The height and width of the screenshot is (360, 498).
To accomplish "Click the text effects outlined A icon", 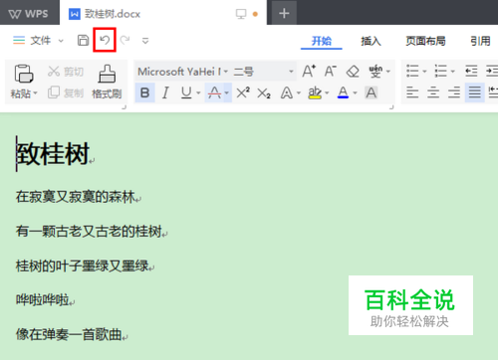I will tap(287, 93).
